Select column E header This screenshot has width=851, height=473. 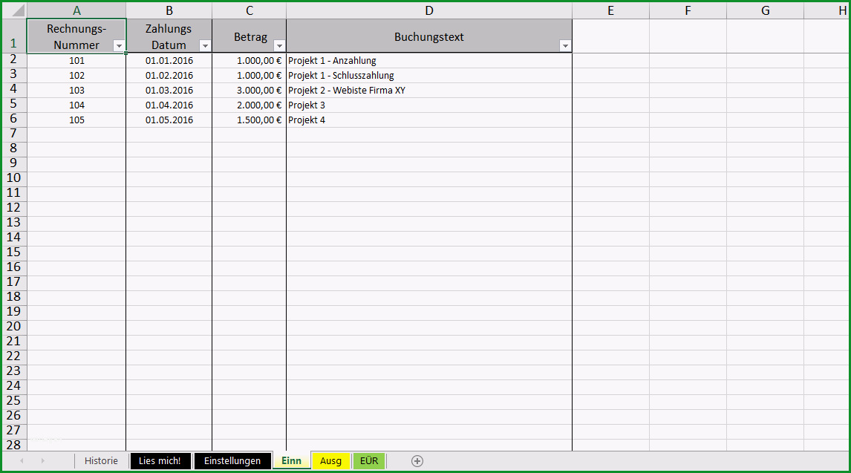(610, 10)
